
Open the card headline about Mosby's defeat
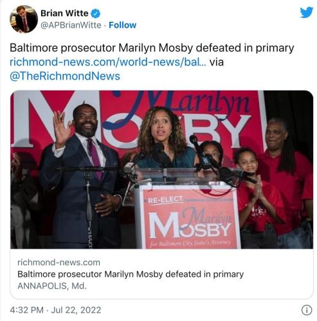point(131,274)
